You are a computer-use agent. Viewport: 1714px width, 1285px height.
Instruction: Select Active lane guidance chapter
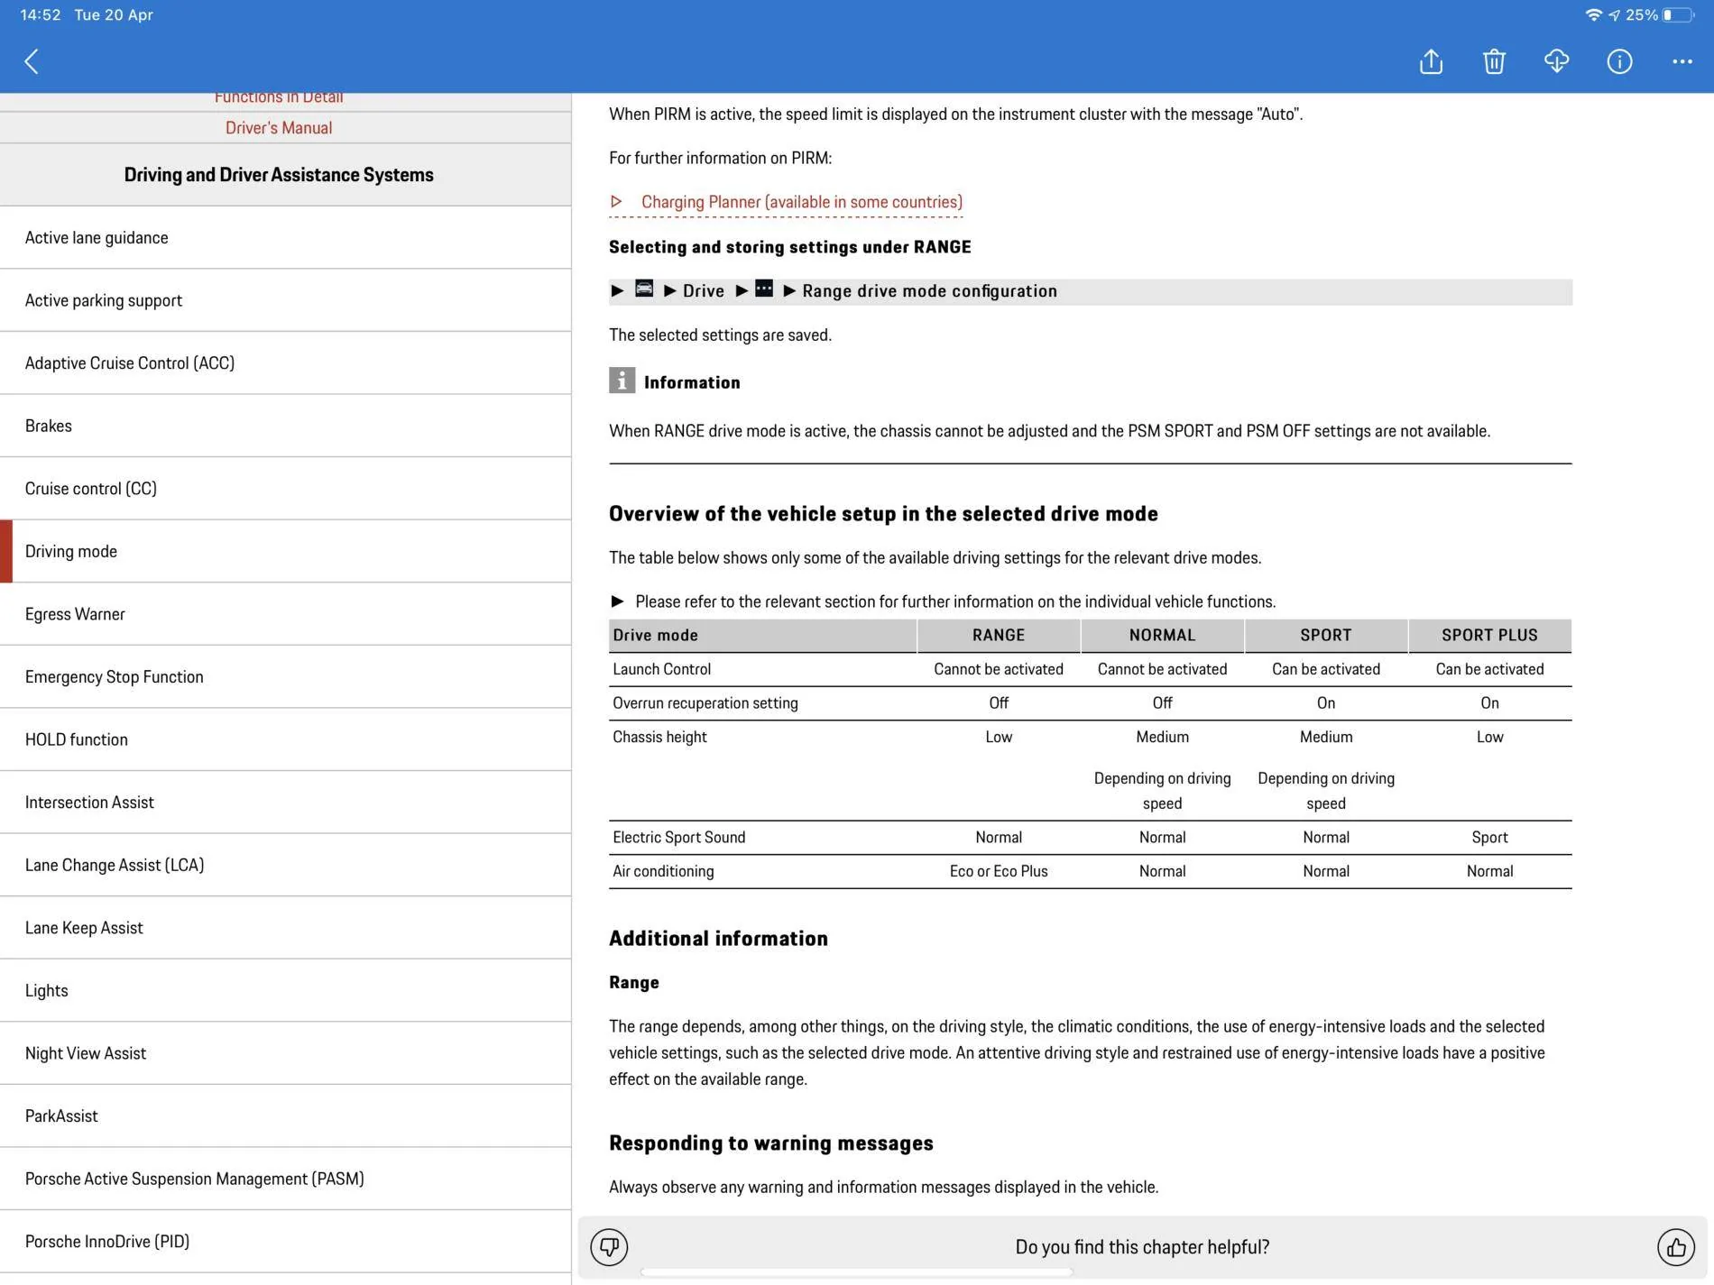click(x=285, y=238)
